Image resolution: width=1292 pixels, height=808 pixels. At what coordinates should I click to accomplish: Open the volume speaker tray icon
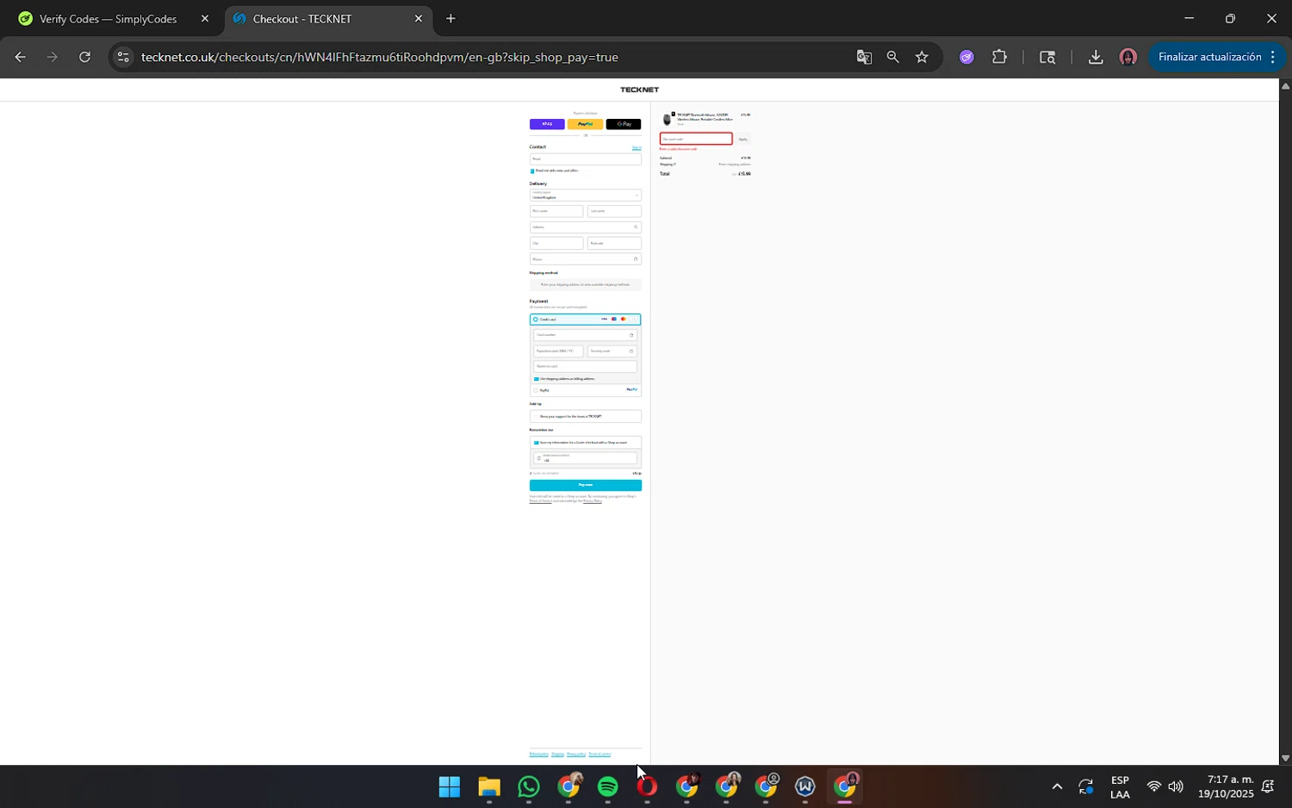click(x=1176, y=786)
